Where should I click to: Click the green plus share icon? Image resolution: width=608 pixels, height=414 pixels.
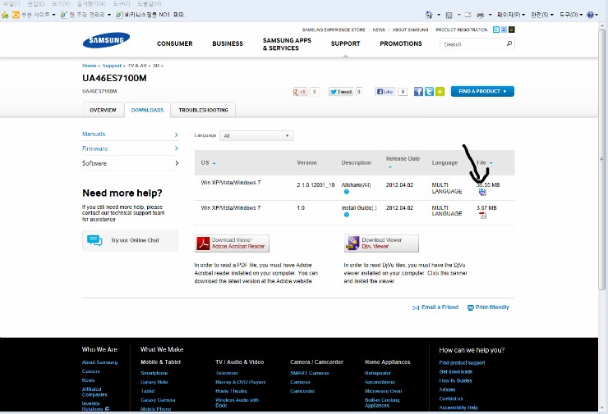click(x=440, y=92)
